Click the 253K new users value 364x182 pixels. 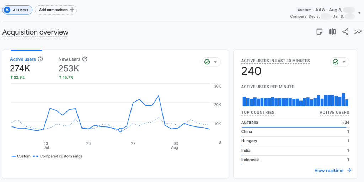pos(69,68)
